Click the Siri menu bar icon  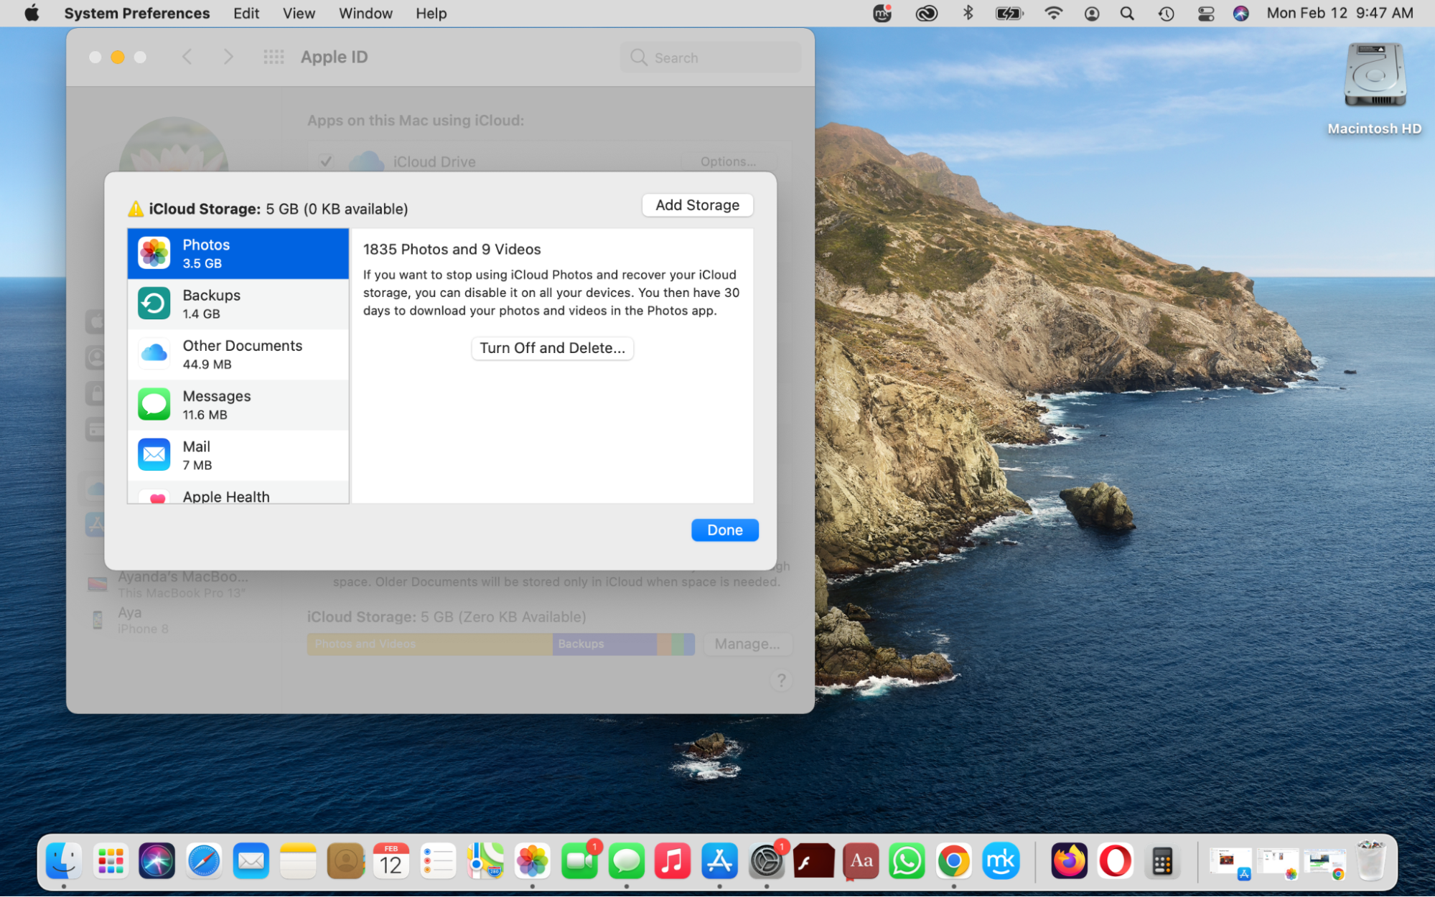(x=1240, y=13)
